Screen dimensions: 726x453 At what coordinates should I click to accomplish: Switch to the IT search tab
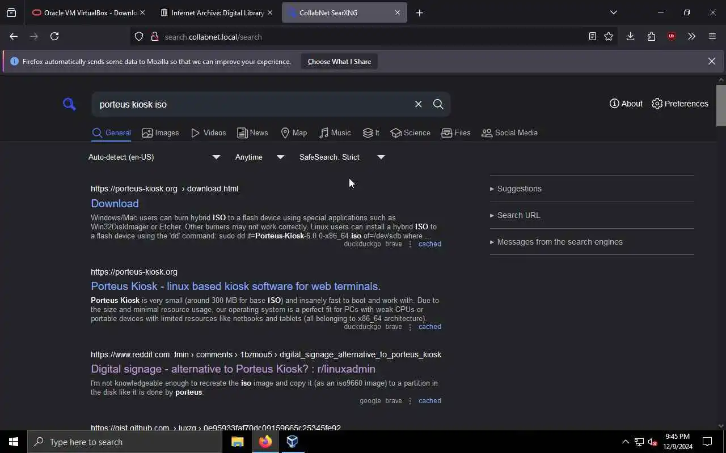(371, 133)
